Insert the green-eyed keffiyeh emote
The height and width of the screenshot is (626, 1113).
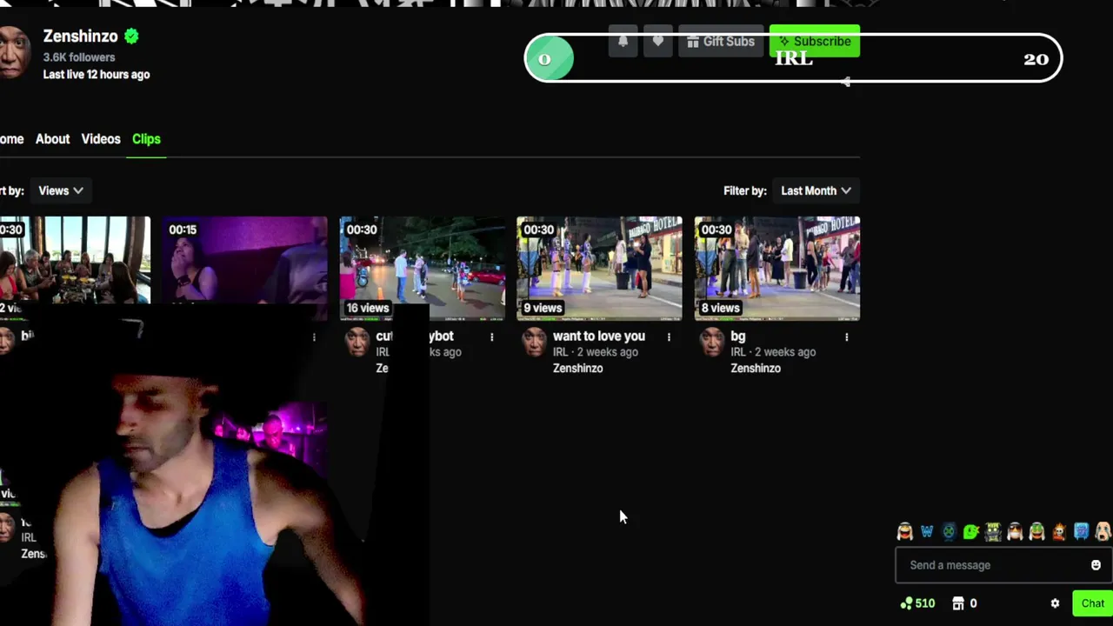pyautogui.click(x=1037, y=532)
